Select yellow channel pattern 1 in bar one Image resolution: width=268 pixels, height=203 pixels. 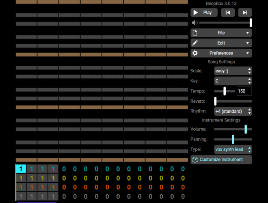(x=21, y=178)
